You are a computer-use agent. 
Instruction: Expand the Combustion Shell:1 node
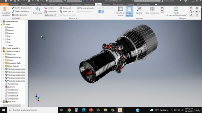click(x=4, y=63)
